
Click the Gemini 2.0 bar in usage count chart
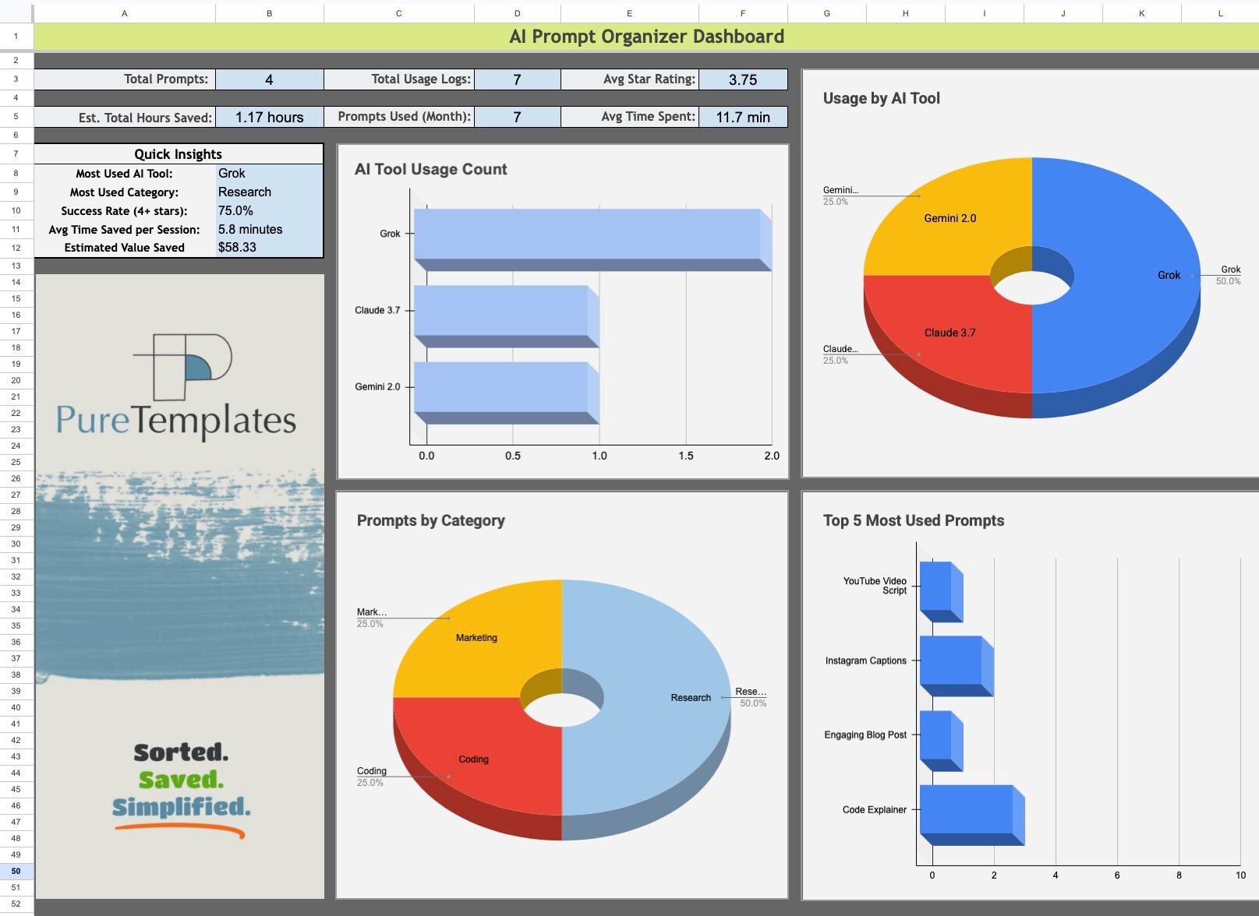(506, 393)
